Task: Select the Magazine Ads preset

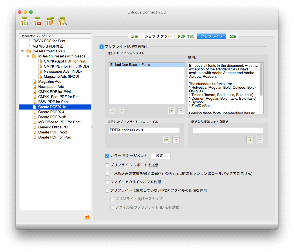Action: [50, 81]
